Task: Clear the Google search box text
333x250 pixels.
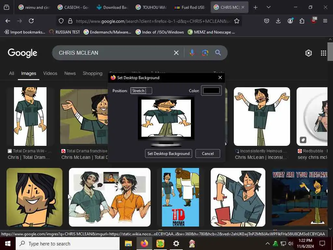Action: (x=176, y=53)
